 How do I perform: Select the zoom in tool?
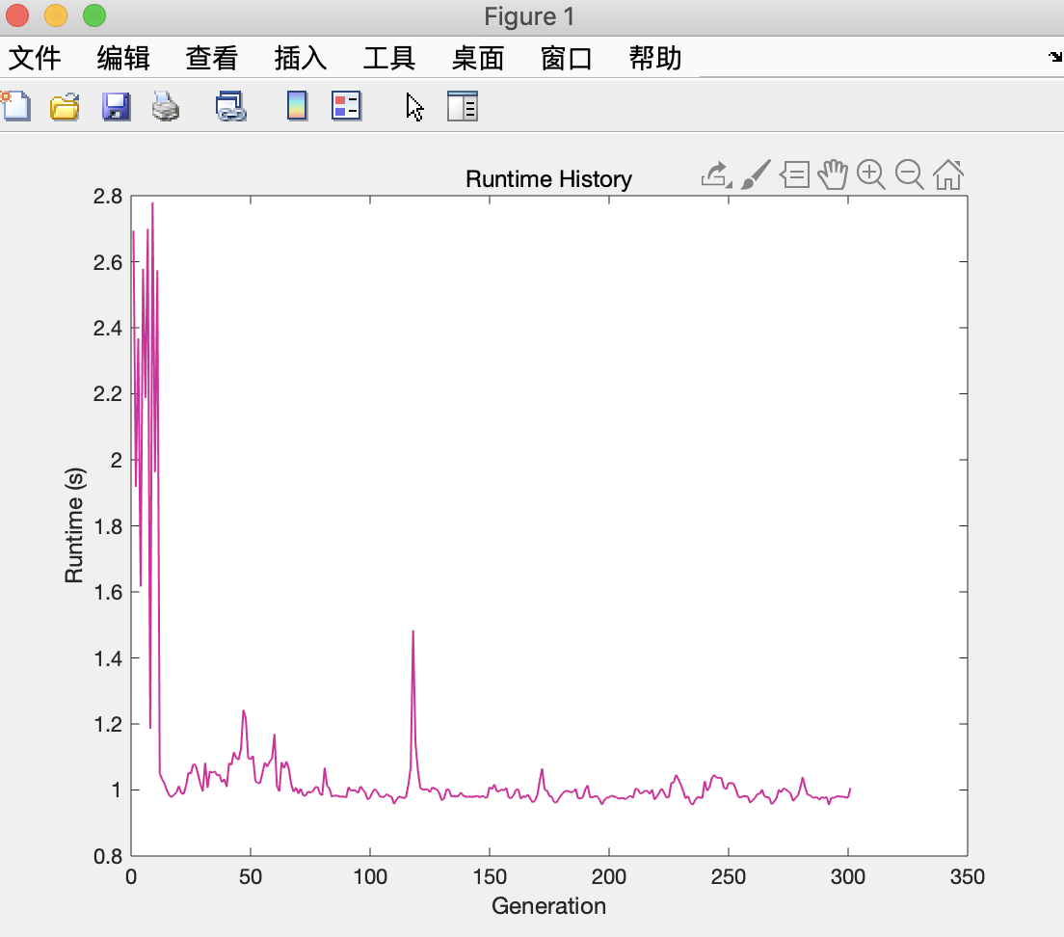click(x=870, y=175)
